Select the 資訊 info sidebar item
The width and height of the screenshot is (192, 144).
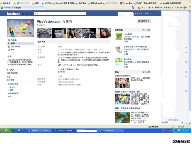pos(20,43)
